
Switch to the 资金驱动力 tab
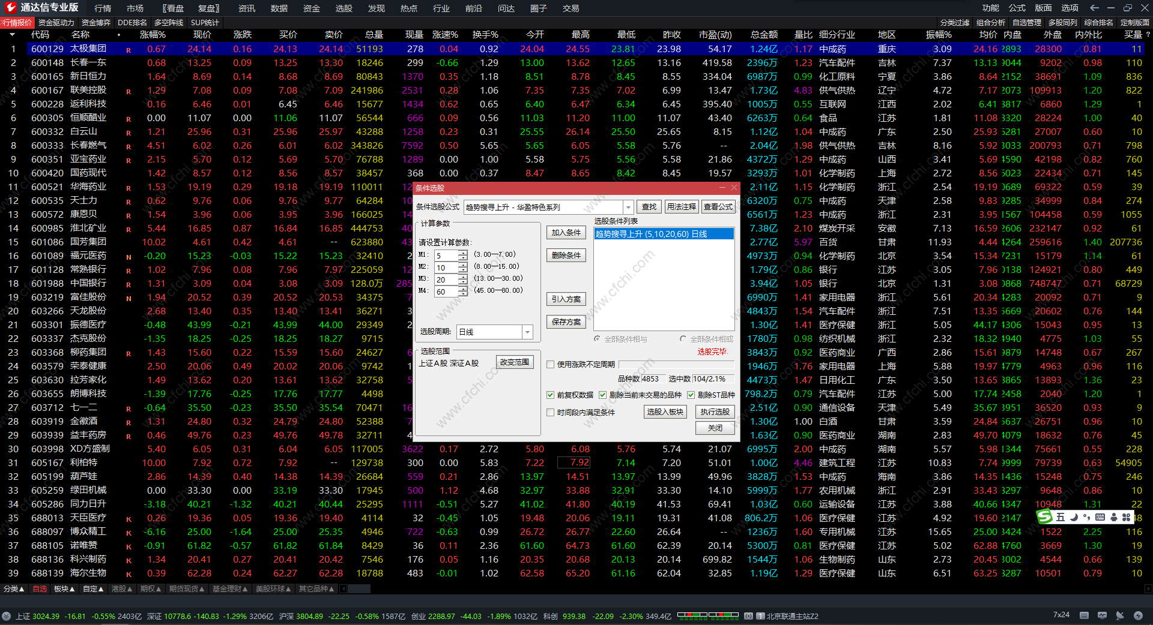[56, 22]
